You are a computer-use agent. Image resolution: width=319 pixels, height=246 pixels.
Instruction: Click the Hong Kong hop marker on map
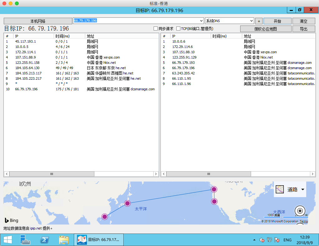coord(105,216)
